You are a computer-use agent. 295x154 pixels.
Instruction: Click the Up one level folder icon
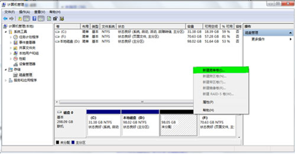pos(20,19)
